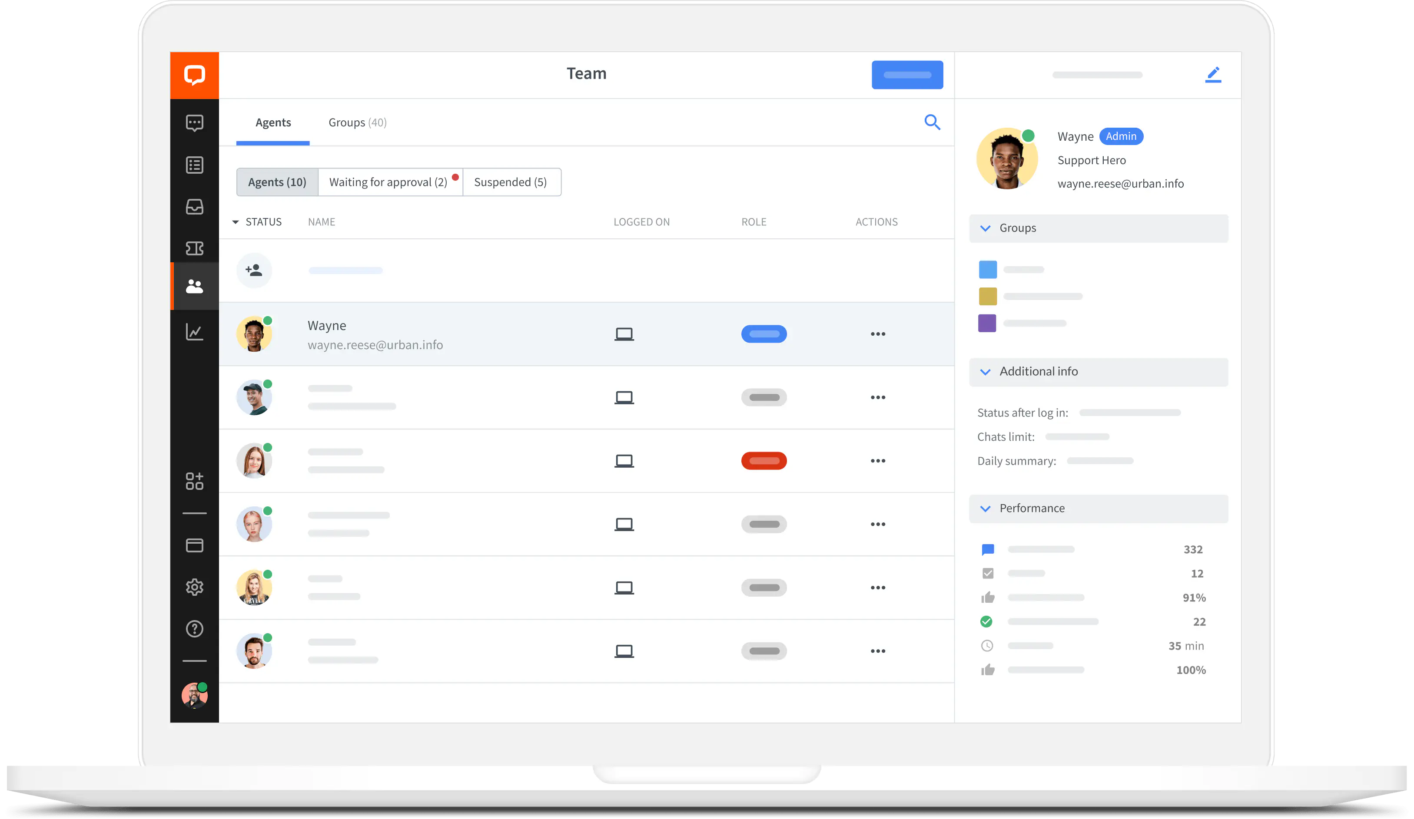Click the three-dot actions menu for Wayne
The width and height of the screenshot is (1414, 819).
(x=876, y=334)
